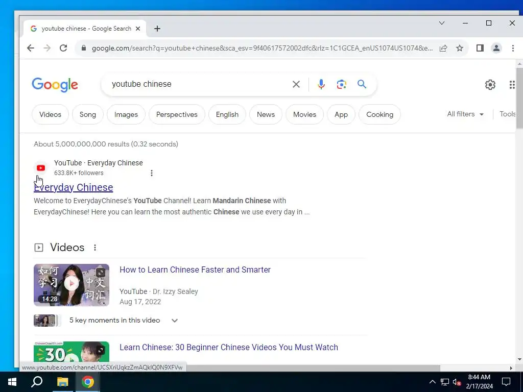
Task: Open File Explorer from taskbar
Action: tap(62, 382)
